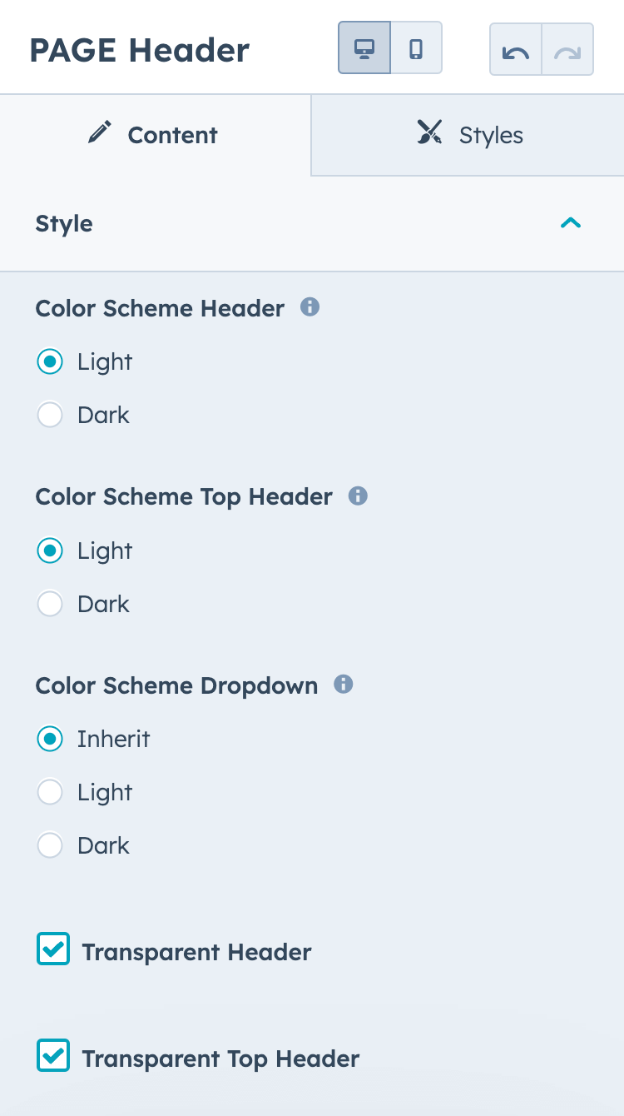Viewport: 624px width, 1116px height.
Task: Switch to the Styles tab
Action: pyautogui.click(x=468, y=134)
